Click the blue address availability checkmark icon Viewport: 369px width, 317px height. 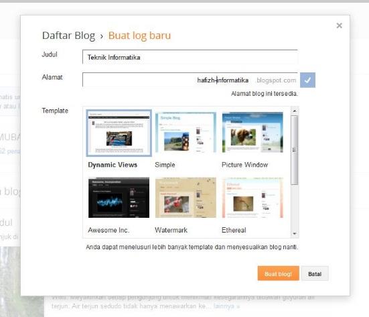coord(307,80)
